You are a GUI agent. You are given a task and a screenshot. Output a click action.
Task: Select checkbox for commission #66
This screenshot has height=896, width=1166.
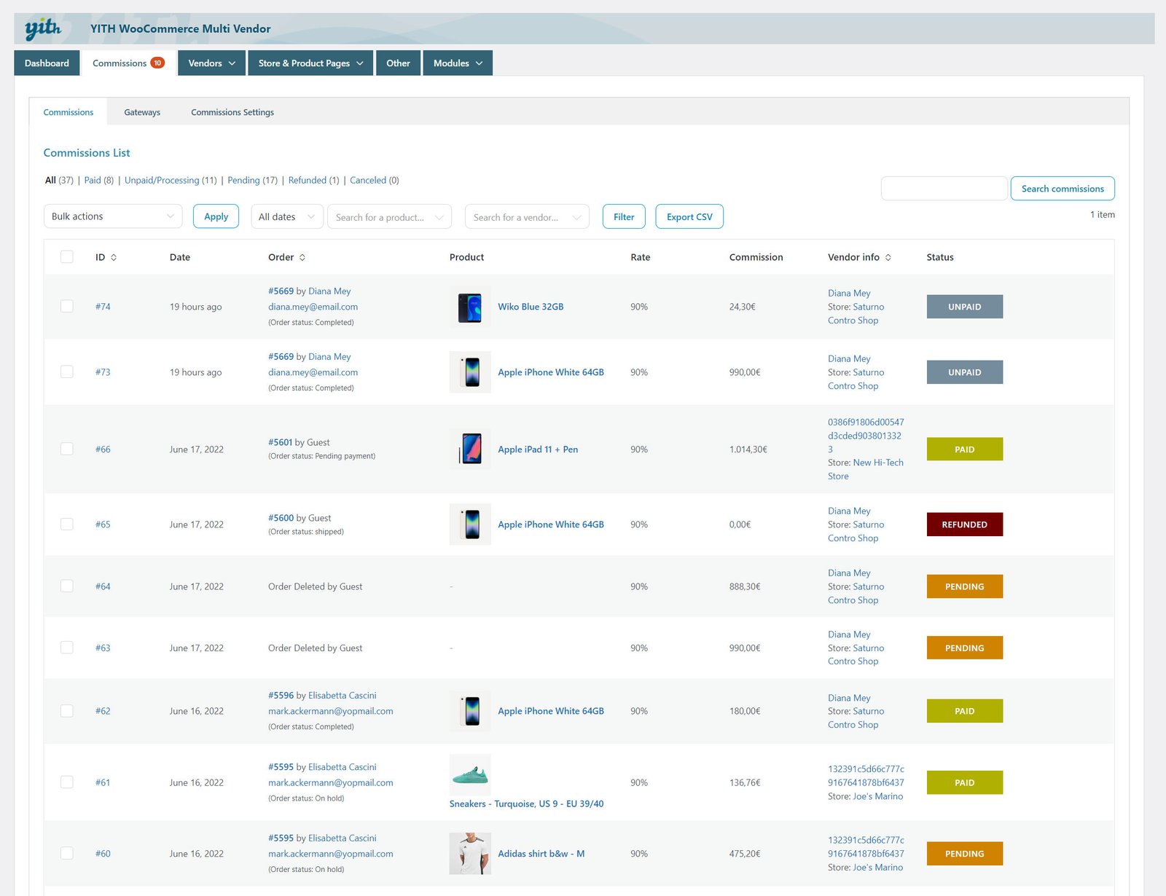(x=67, y=449)
